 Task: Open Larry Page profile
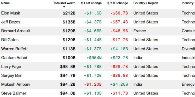click(11, 66)
